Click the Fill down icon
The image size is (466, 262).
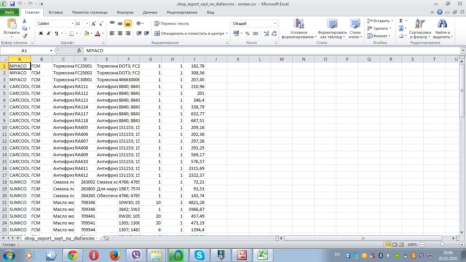click(401, 28)
